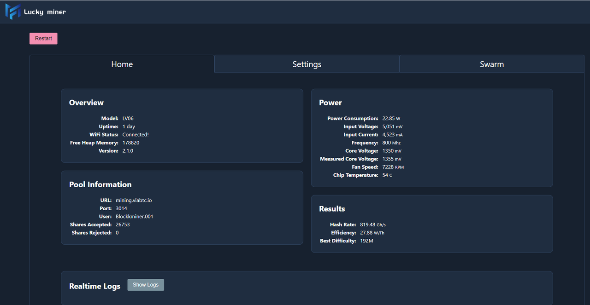
Task: Open the Settings tab
Action: (307, 64)
